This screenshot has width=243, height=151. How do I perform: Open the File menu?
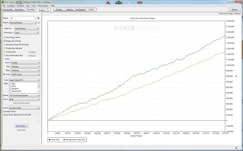(4, 6)
